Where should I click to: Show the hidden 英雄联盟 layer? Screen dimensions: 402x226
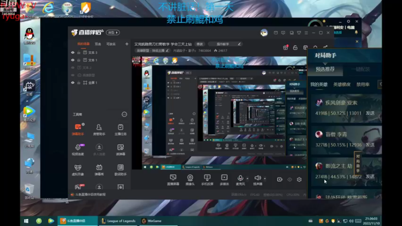(73, 75)
